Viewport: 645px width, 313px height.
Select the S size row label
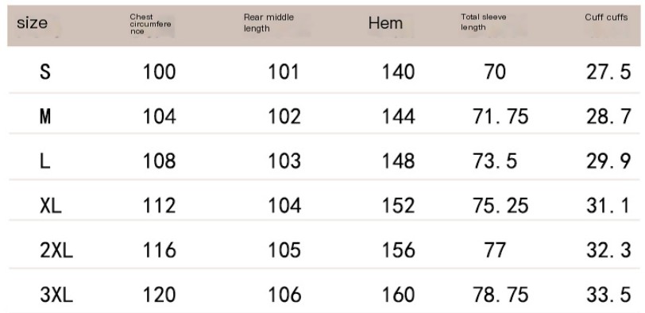coord(45,72)
